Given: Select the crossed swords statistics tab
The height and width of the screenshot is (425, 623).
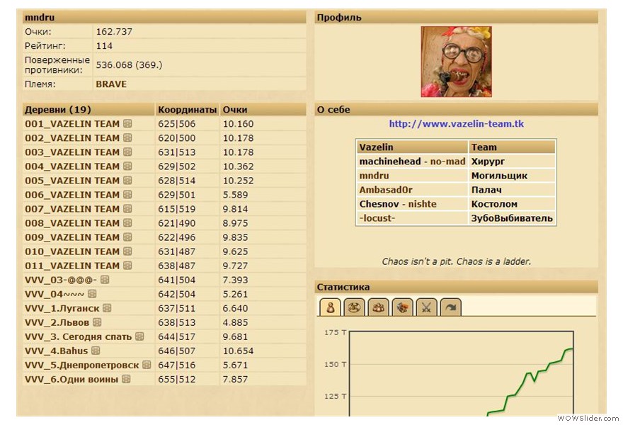Looking at the screenshot, I should click(x=427, y=307).
